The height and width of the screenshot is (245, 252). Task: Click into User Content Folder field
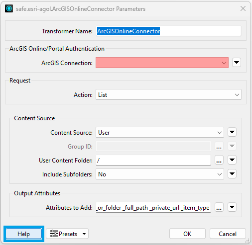[153, 160]
